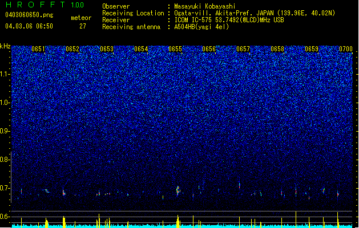Click the 0.9 kHz axis label
Screen dimensions: 359x228
[5, 131]
